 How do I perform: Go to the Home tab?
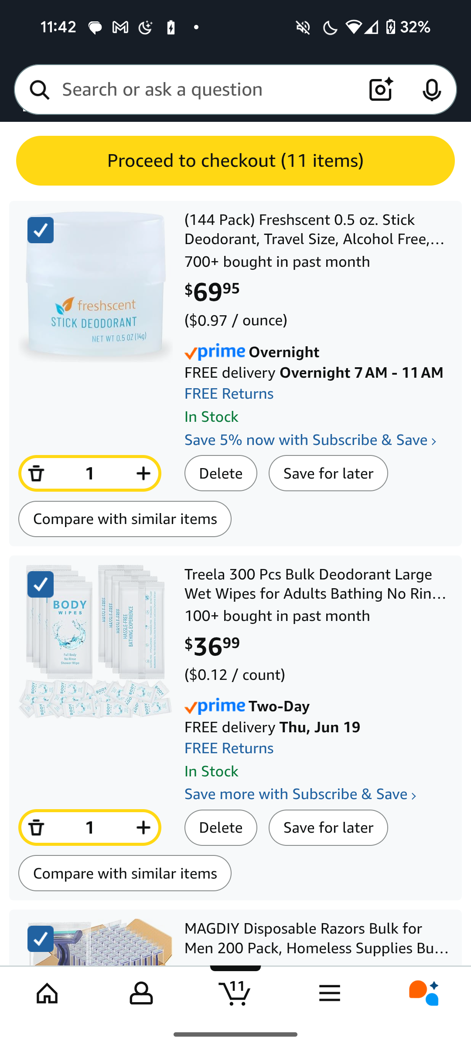(47, 993)
